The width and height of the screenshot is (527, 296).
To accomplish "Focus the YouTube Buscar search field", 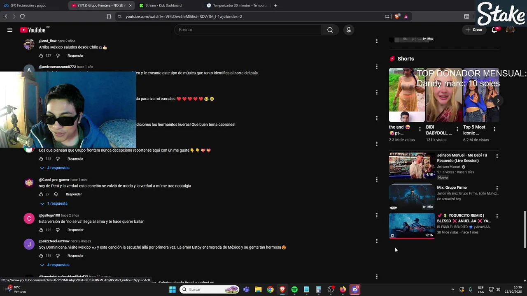I will [248, 30].
